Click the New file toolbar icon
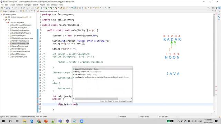Image resolution: width=221 pixels, height=124 pixels. [2, 8]
